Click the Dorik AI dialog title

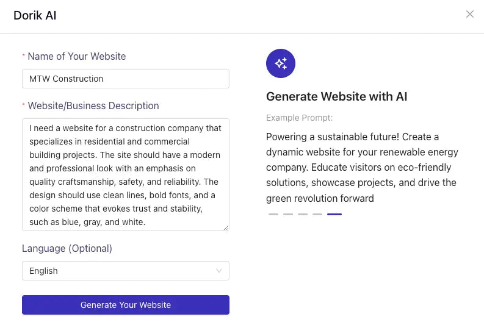point(35,15)
